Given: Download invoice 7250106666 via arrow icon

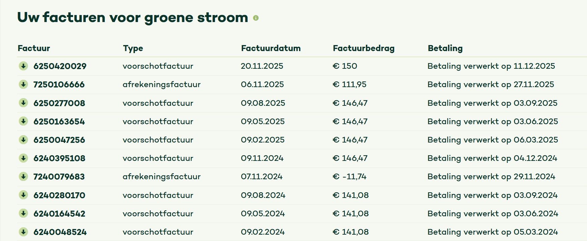Looking at the screenshot, I should click(23, 84).
